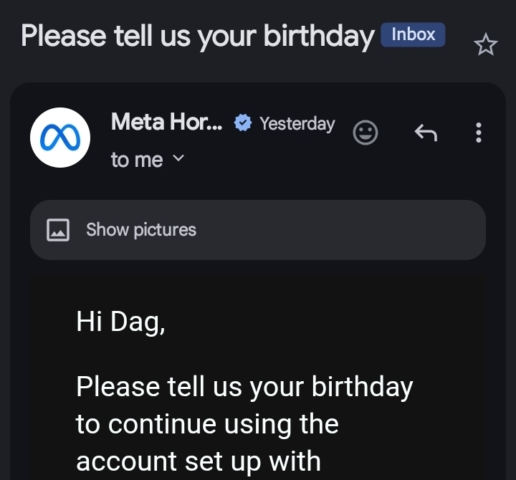Open the Inbox label tag
Screen dimensions: 516x480
click(413, 34)
